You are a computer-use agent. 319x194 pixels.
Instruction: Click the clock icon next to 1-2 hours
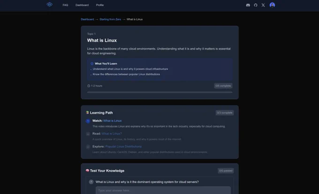click(89, 86)
